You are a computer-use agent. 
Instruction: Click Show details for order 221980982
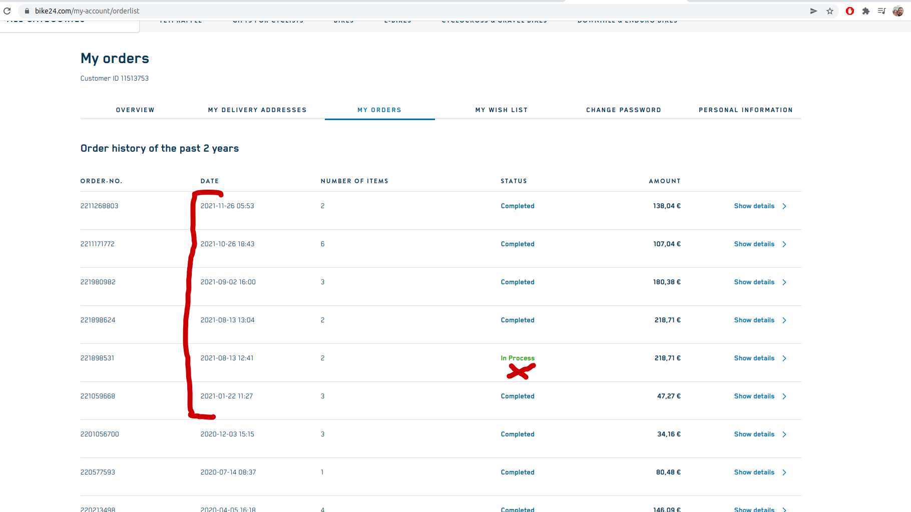[754, 282]
